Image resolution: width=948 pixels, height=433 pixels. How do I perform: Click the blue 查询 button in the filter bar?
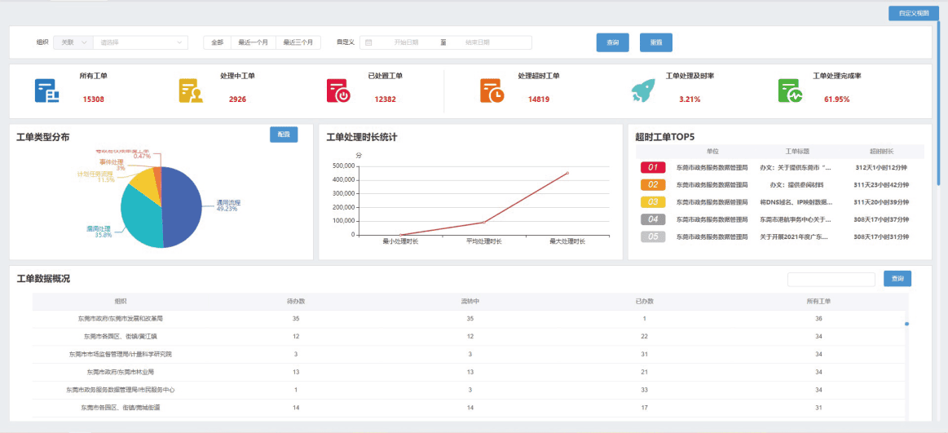click(x=612, y=42)
